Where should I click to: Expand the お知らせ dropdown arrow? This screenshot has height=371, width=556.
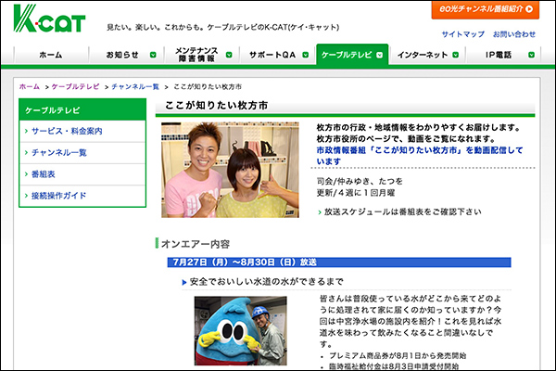tap(147, 56)
